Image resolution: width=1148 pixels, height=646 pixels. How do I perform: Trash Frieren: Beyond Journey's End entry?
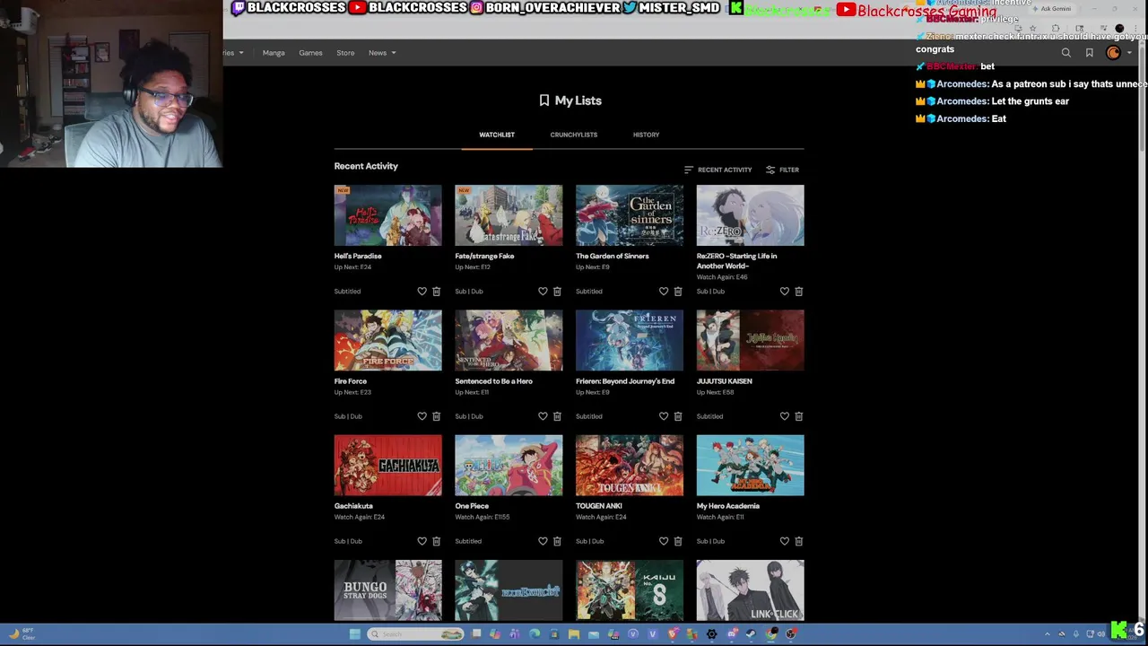click(x=678, y=416)
